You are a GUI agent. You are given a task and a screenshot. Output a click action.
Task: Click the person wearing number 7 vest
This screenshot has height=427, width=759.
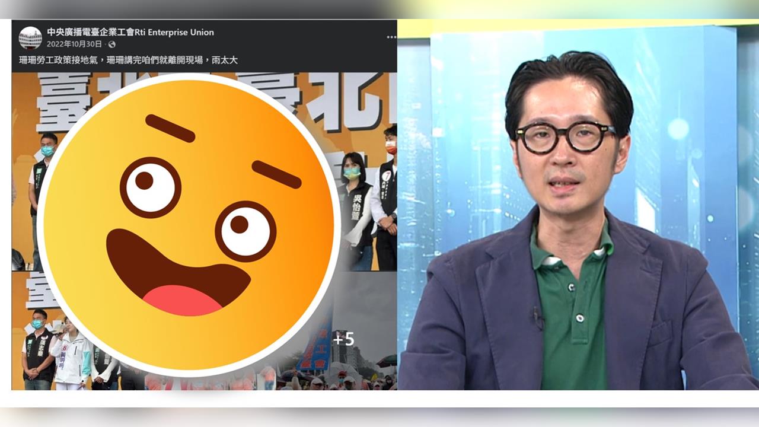click(x=387, y=190)
